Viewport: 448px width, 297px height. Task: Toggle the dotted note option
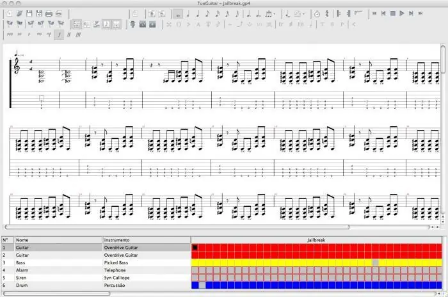click(x=248, y=13)
